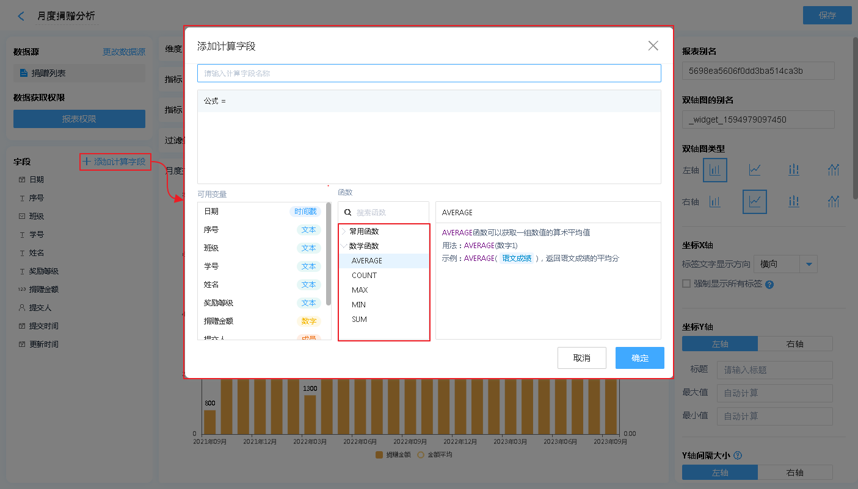Click the 取消 button

click(581, 358)
